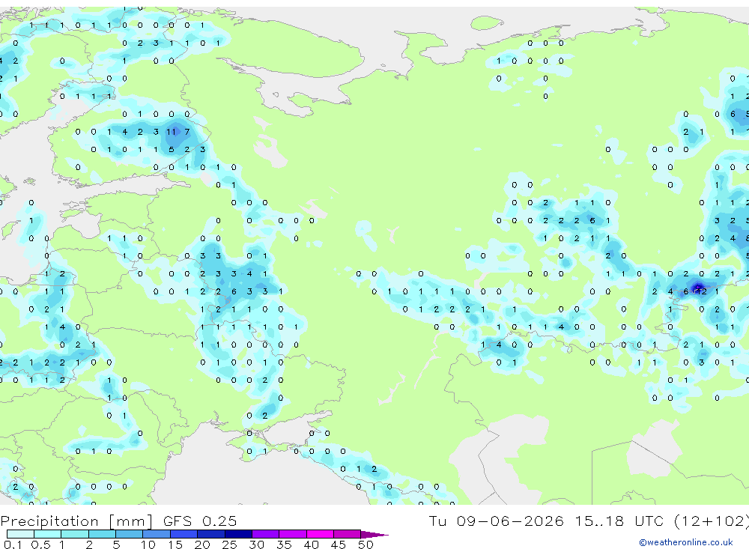Click the "7" precipitation value beside the 11
The width and height of the screenshot is (749, 549).
(x=187, y=131)
